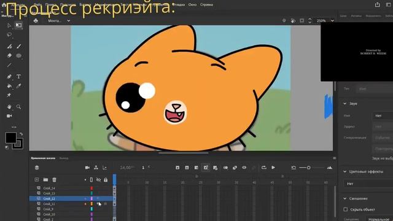Screen dimensions: 393x221
Task: Select the Zoom magnifier tool
Action: tap(18, 107)
